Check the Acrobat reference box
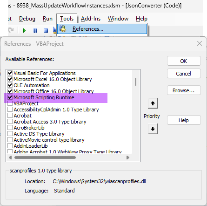 click(x=10, y=116)
